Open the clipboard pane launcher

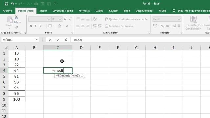(x=25, y=33)
